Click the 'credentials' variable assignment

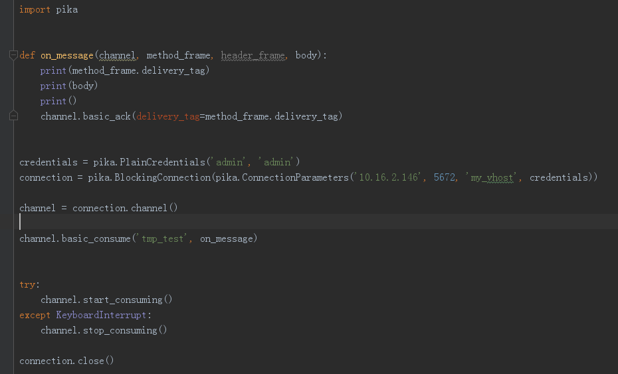[49, 162]
